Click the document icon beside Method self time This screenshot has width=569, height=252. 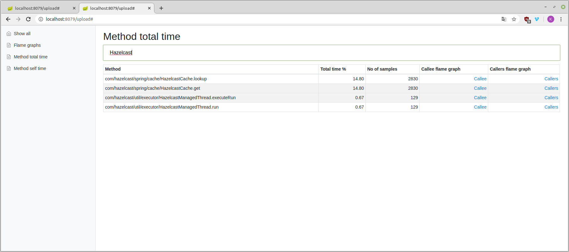9,68
